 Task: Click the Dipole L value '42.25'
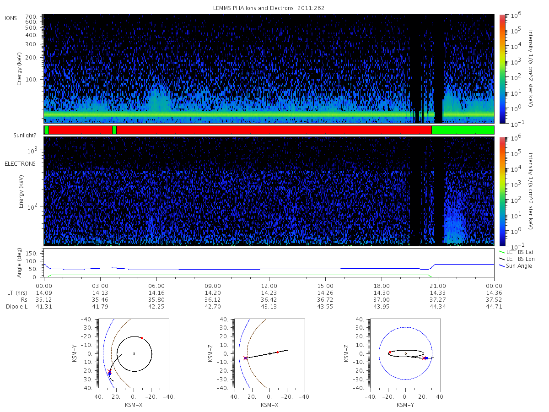(156, 307)
